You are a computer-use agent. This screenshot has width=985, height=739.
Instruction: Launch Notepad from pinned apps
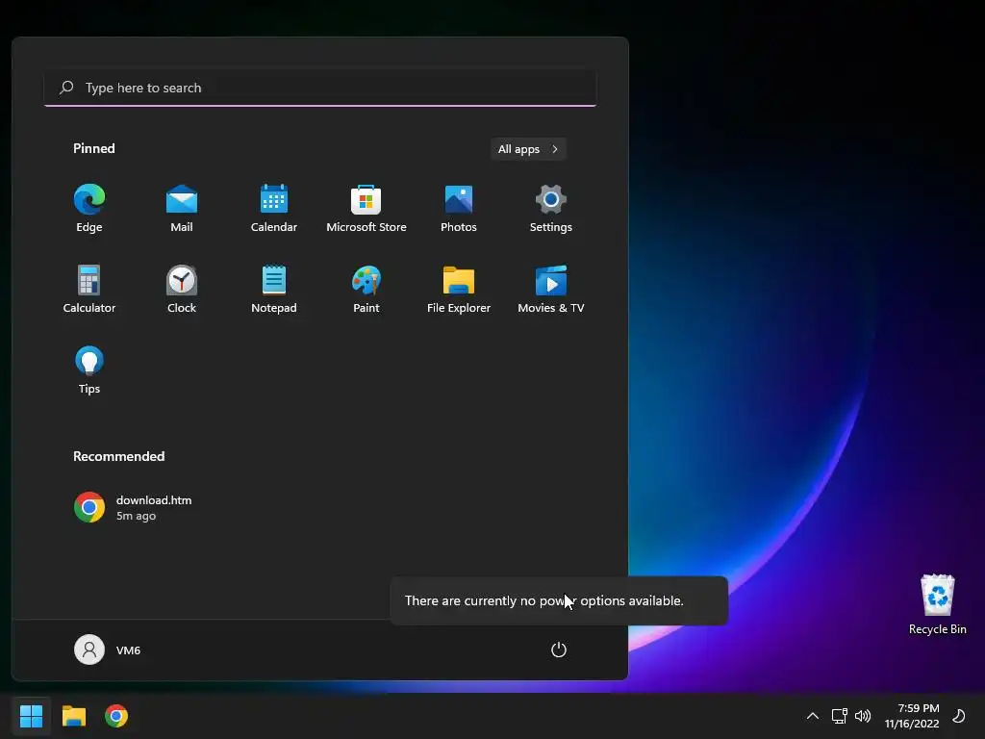(x=274, y=290)
